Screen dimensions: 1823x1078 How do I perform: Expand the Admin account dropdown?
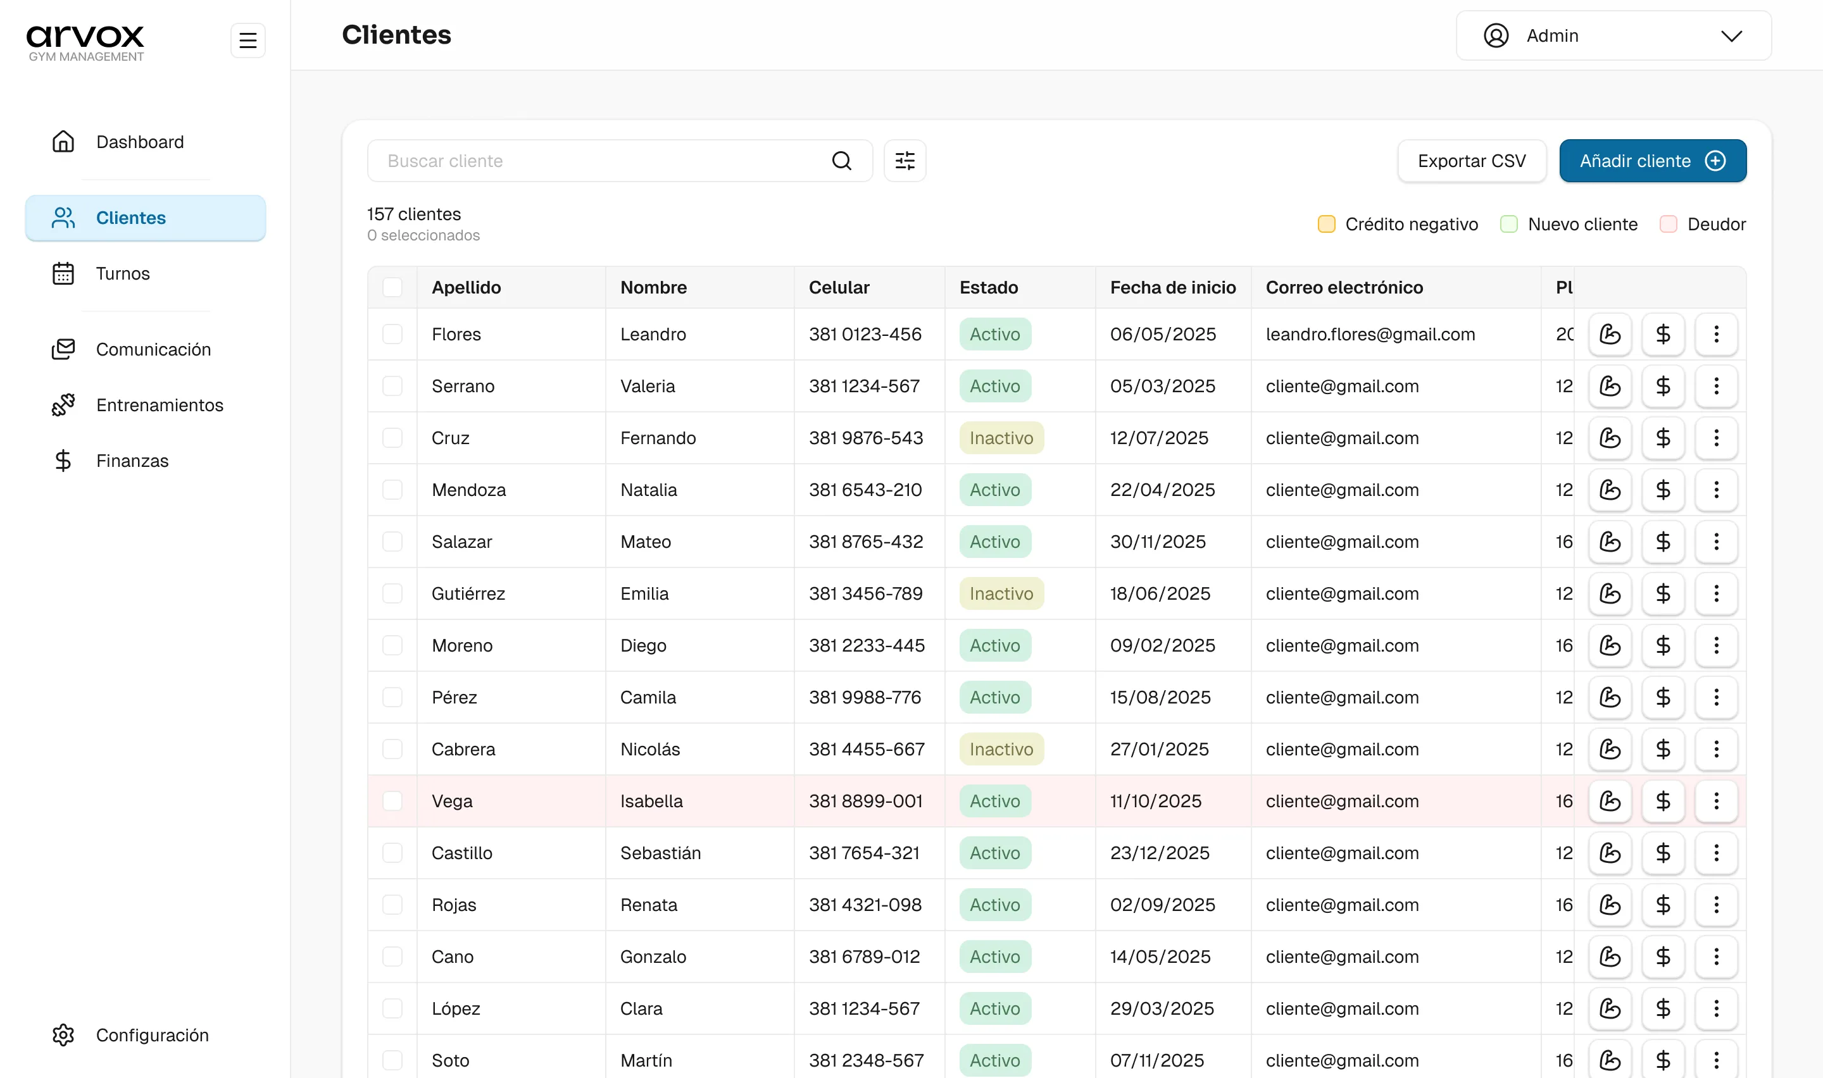pyautogui.click(x=1613, y=35)
